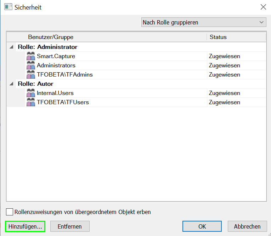This screenshot has height=236, width=271.
Task: Collapse the Rolle: Administrator group
Action: pos(11,47)
